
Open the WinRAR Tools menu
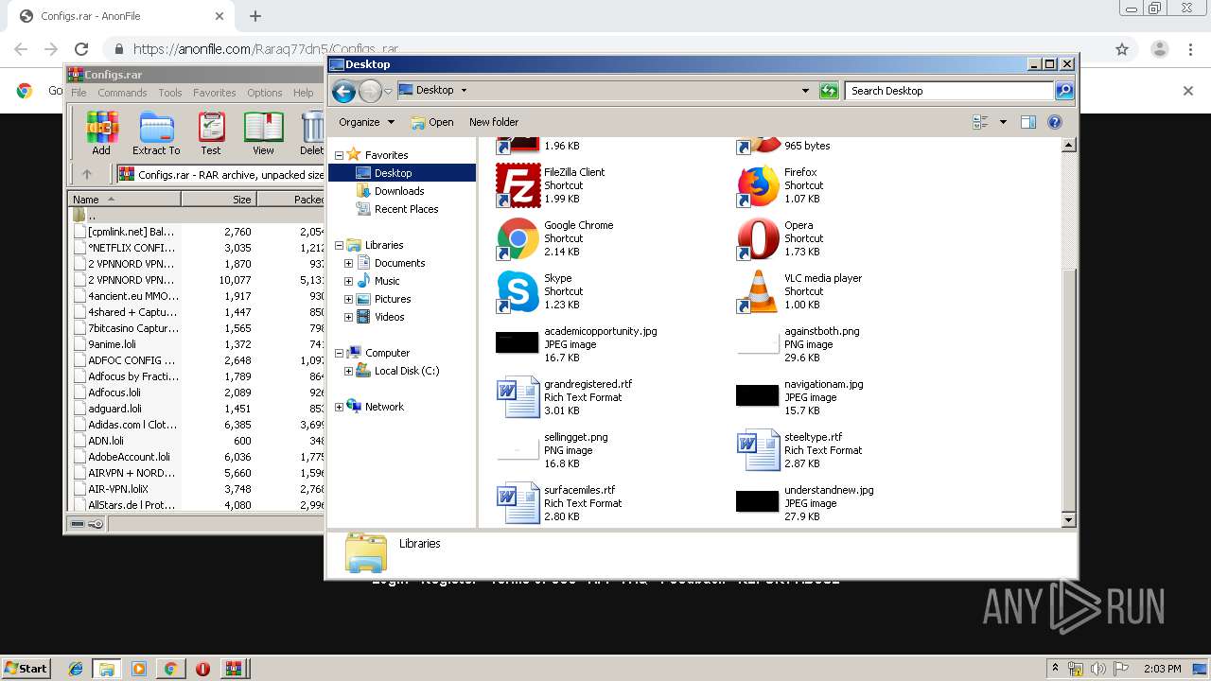tap(170, 93)
